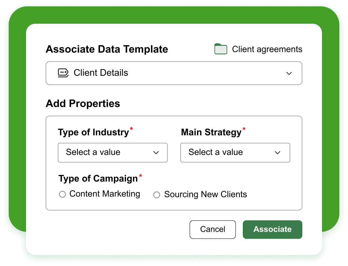Select the Sourcing New Clients radio button
The image size is (348, 266).
click(x=157, y=195)
